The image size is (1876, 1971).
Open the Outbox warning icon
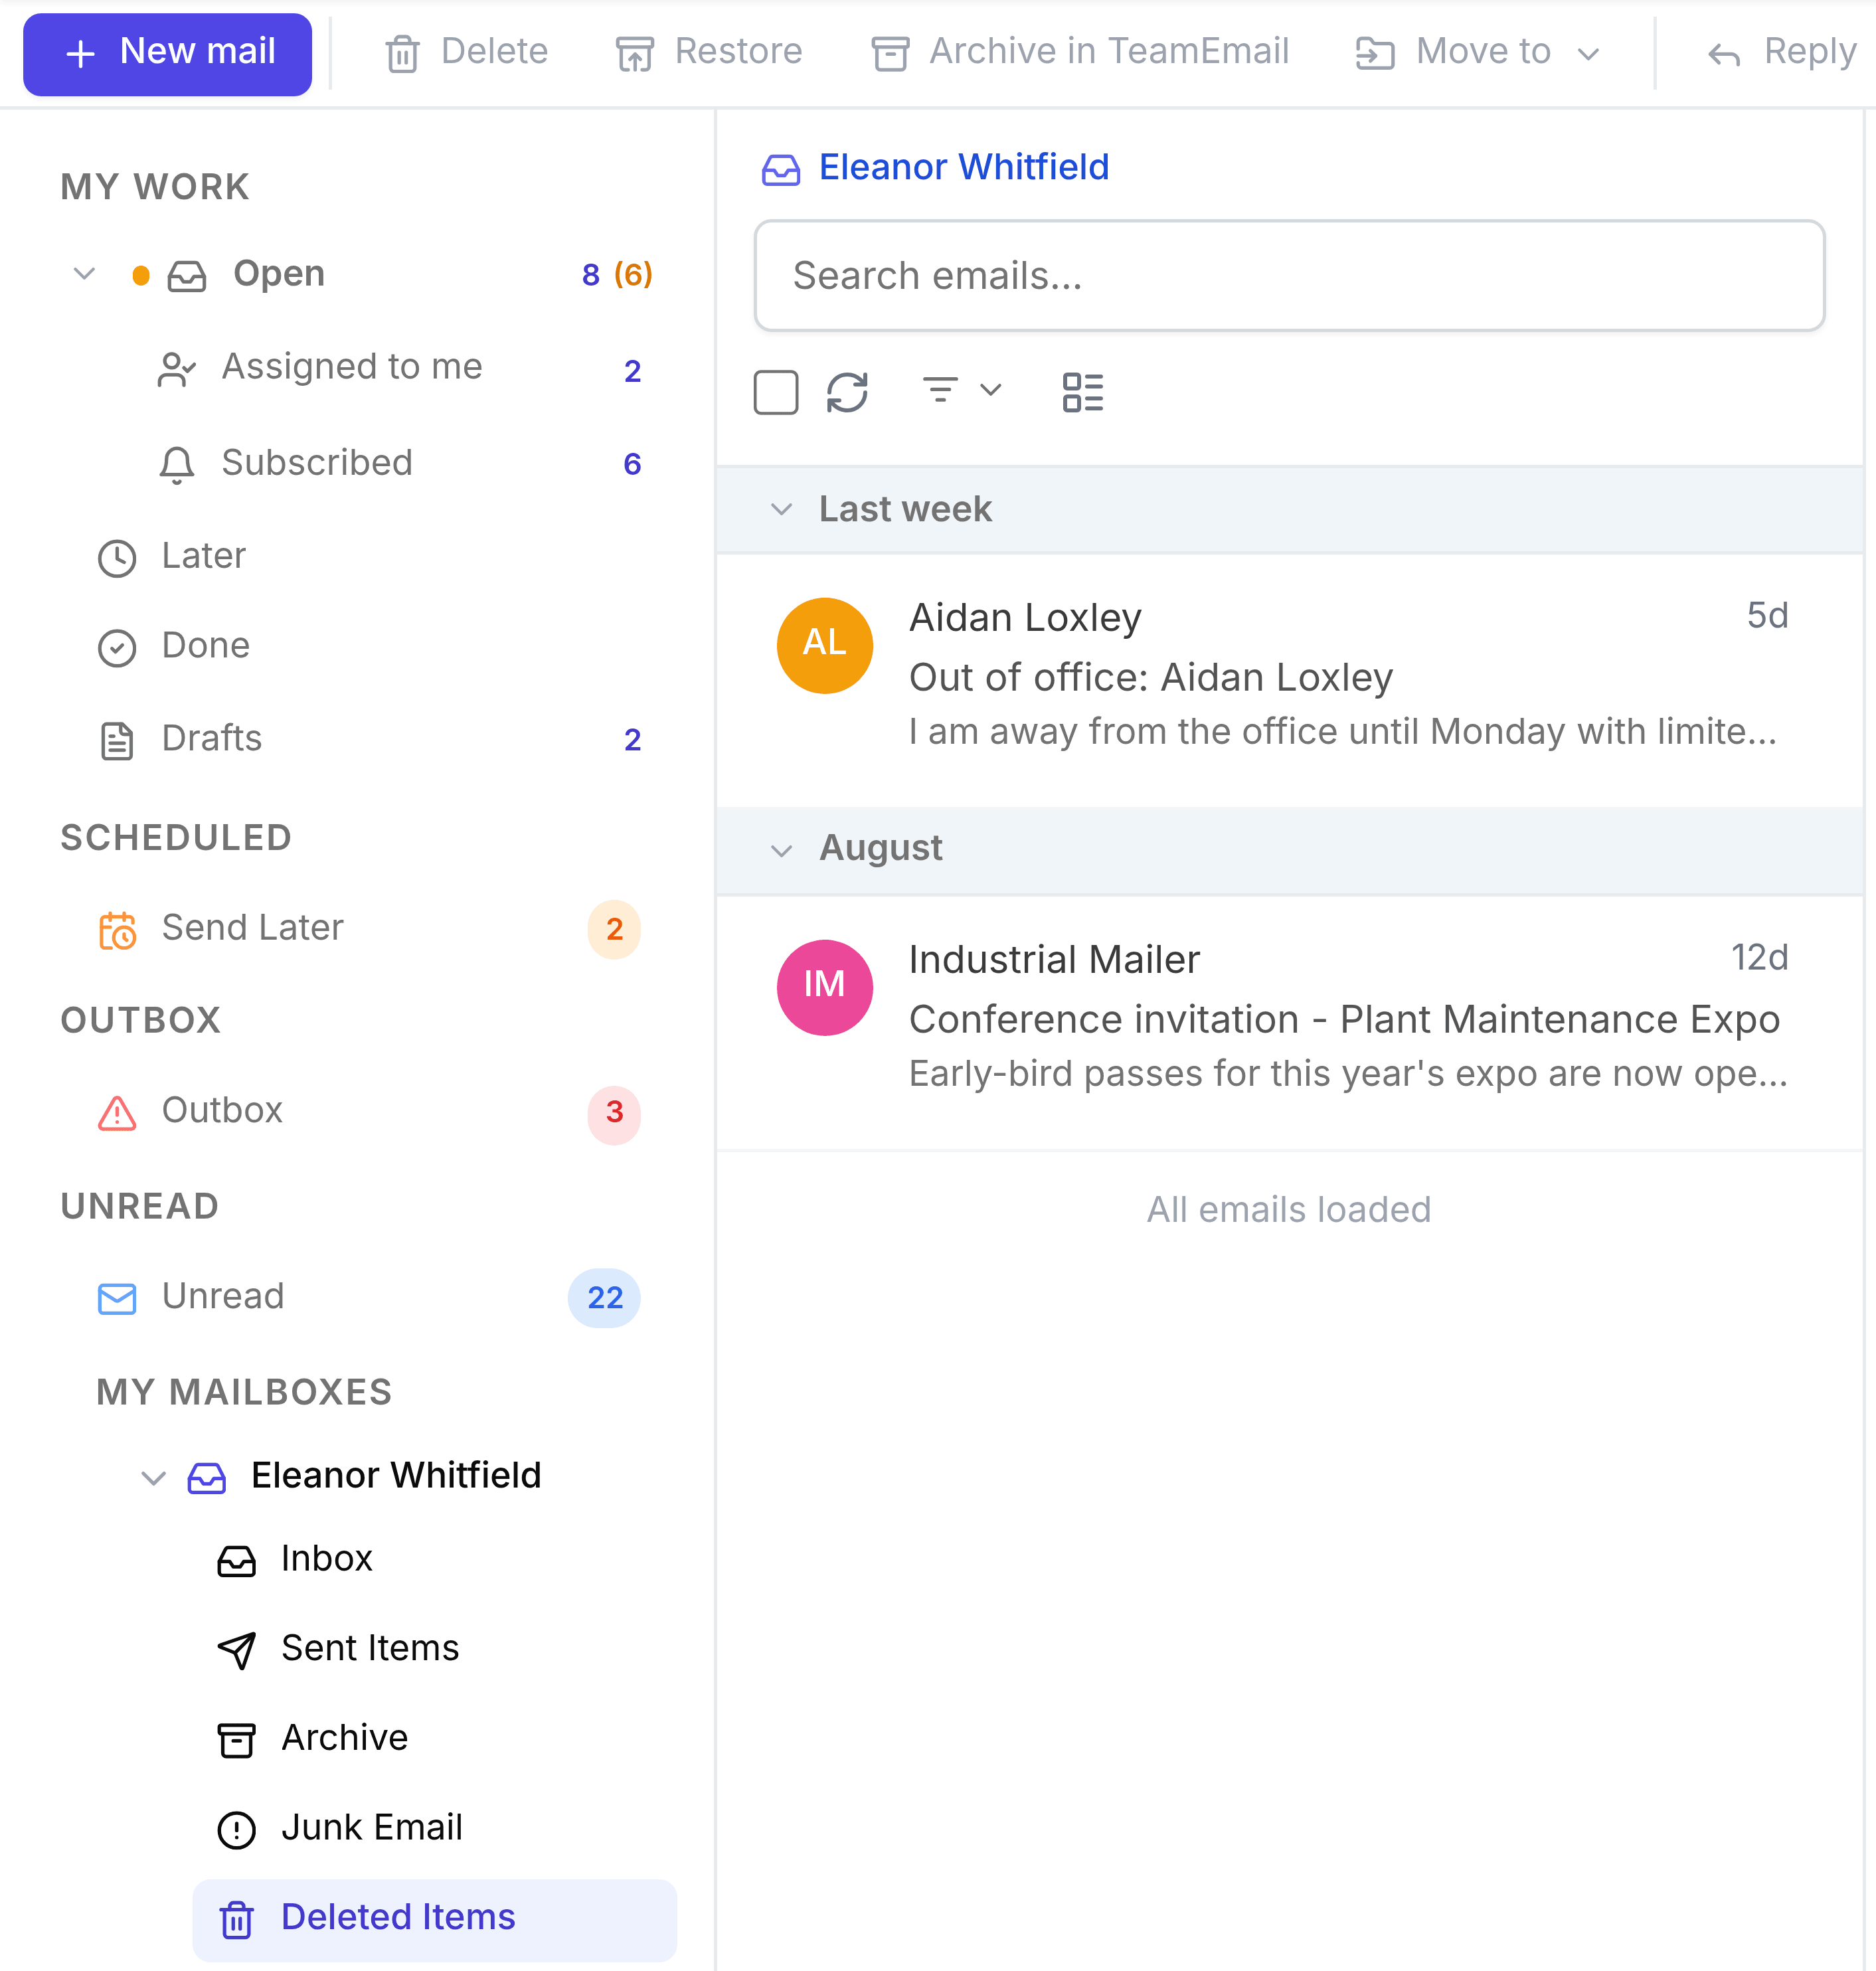pyautogui.click(x=117, y=1113)
